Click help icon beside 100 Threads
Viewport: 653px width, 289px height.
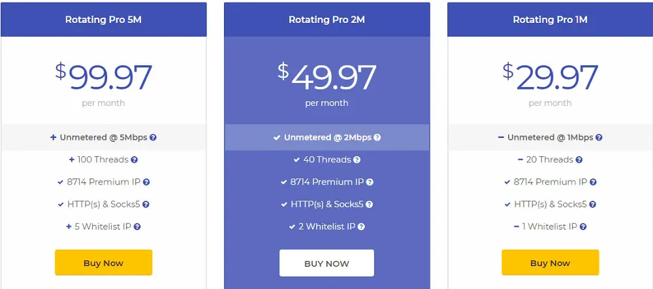(x=134, y=160)
